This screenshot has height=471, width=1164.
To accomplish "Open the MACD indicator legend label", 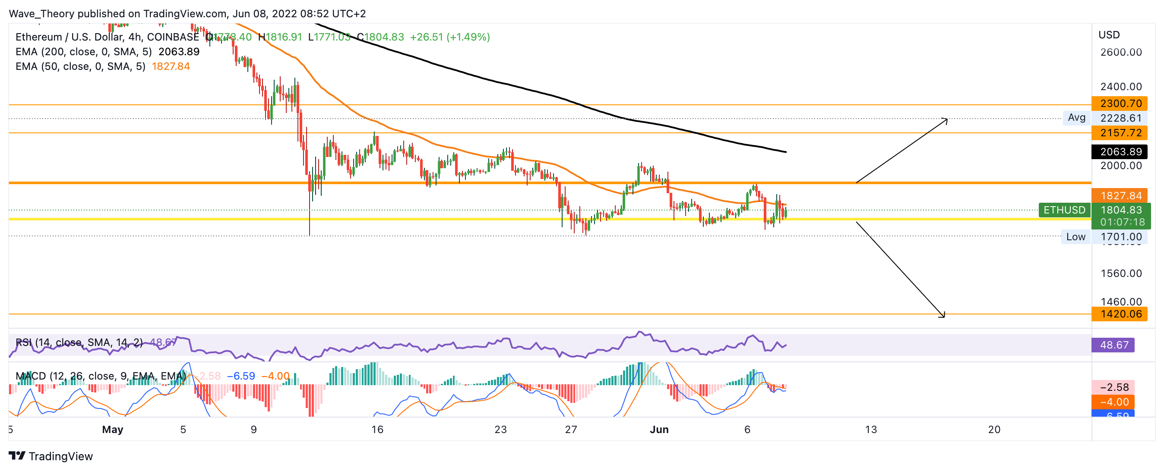I will [x=100, y=376].
